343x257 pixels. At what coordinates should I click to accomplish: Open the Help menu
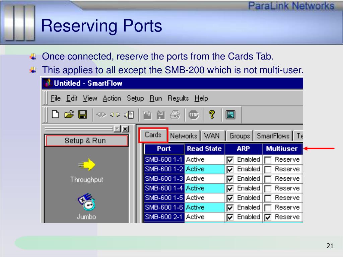click(x=201, y=98)
